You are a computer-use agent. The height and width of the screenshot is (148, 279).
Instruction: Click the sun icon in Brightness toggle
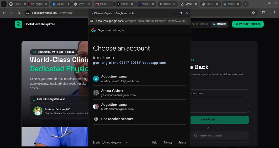point(193,24)
